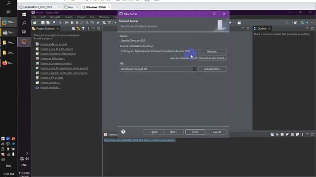316x177 pixels.
Task: Open the Import projects link
Action: click(50, 88)
